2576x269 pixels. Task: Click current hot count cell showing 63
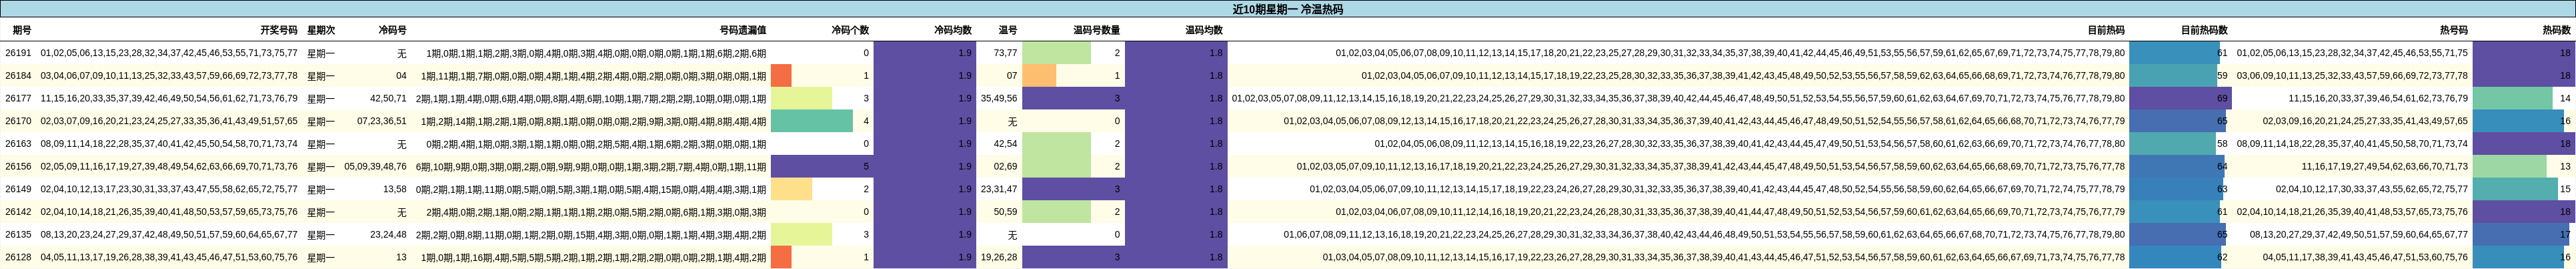pyautogui.click(x=2180, y=189)
